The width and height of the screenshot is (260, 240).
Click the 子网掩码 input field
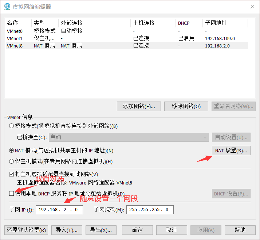150,210
